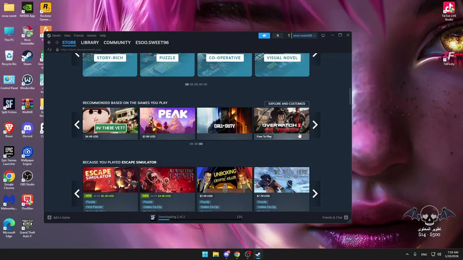Open the Escape Simulator game thumbnail
The width and height of the screenshot is (463, 260).
coord(110,180)
